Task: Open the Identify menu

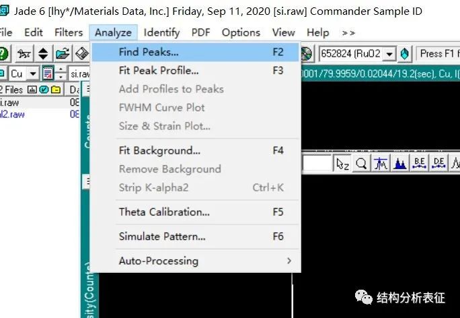Action: click(x=161, y=32)
